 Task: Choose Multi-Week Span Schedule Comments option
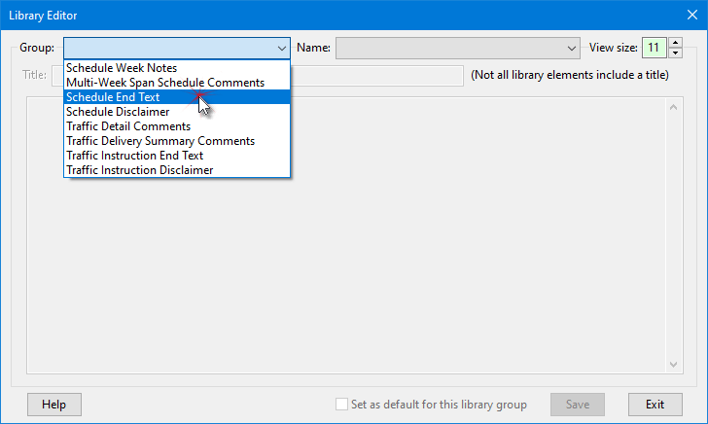tap(164, 83)
